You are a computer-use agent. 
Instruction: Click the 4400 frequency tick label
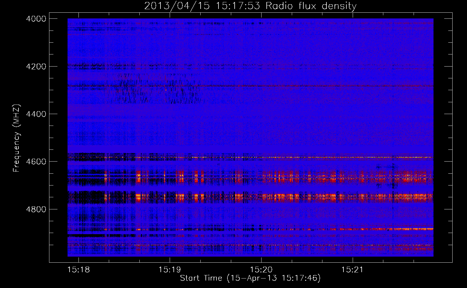36,114
